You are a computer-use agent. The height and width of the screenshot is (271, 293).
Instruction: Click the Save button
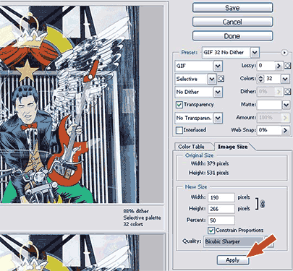(232, 8)
